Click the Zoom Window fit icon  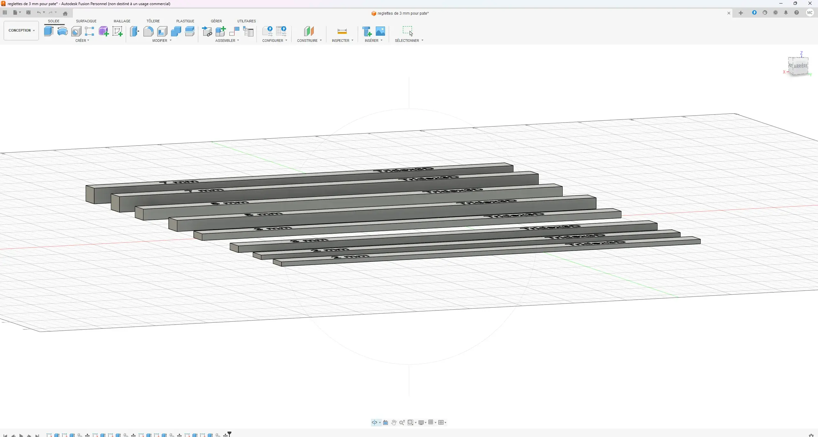tap(411, 422)
